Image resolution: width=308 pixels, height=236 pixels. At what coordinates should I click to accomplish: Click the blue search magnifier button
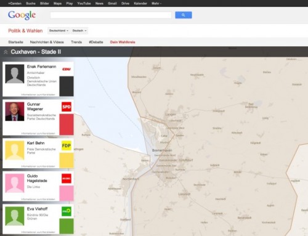[x=184, y=15]
